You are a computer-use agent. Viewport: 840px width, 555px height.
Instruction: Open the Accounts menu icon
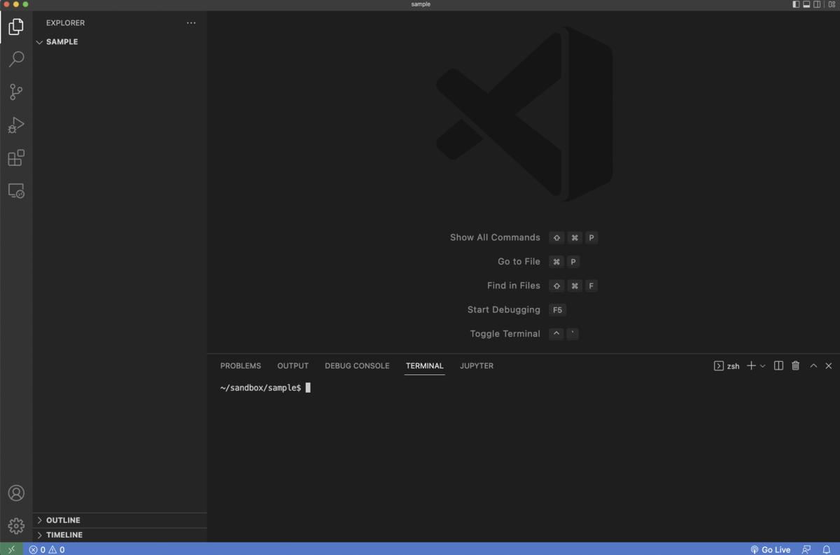click(16, 493)
